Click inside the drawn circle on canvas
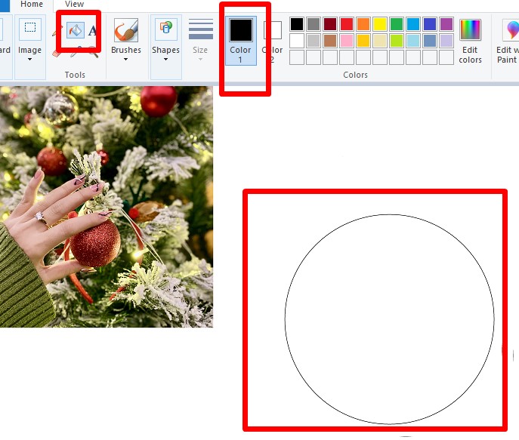Screen dimensions: 519x440 pos(390,319)
